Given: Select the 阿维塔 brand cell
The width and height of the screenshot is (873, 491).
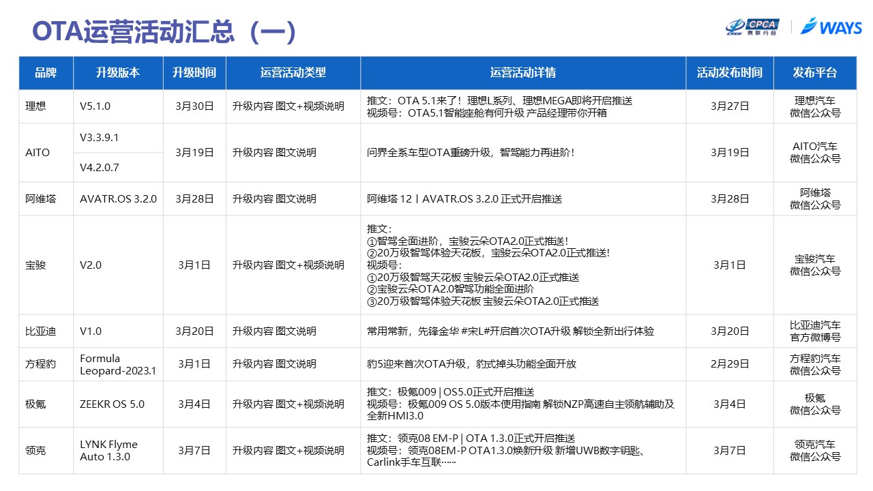Looking at the screenshot, I should click(46, 199).
